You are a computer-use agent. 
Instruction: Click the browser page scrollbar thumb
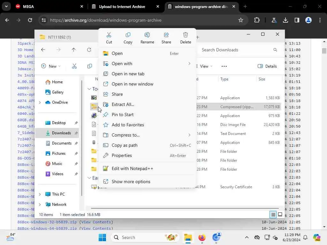click(x=324, y=51)
